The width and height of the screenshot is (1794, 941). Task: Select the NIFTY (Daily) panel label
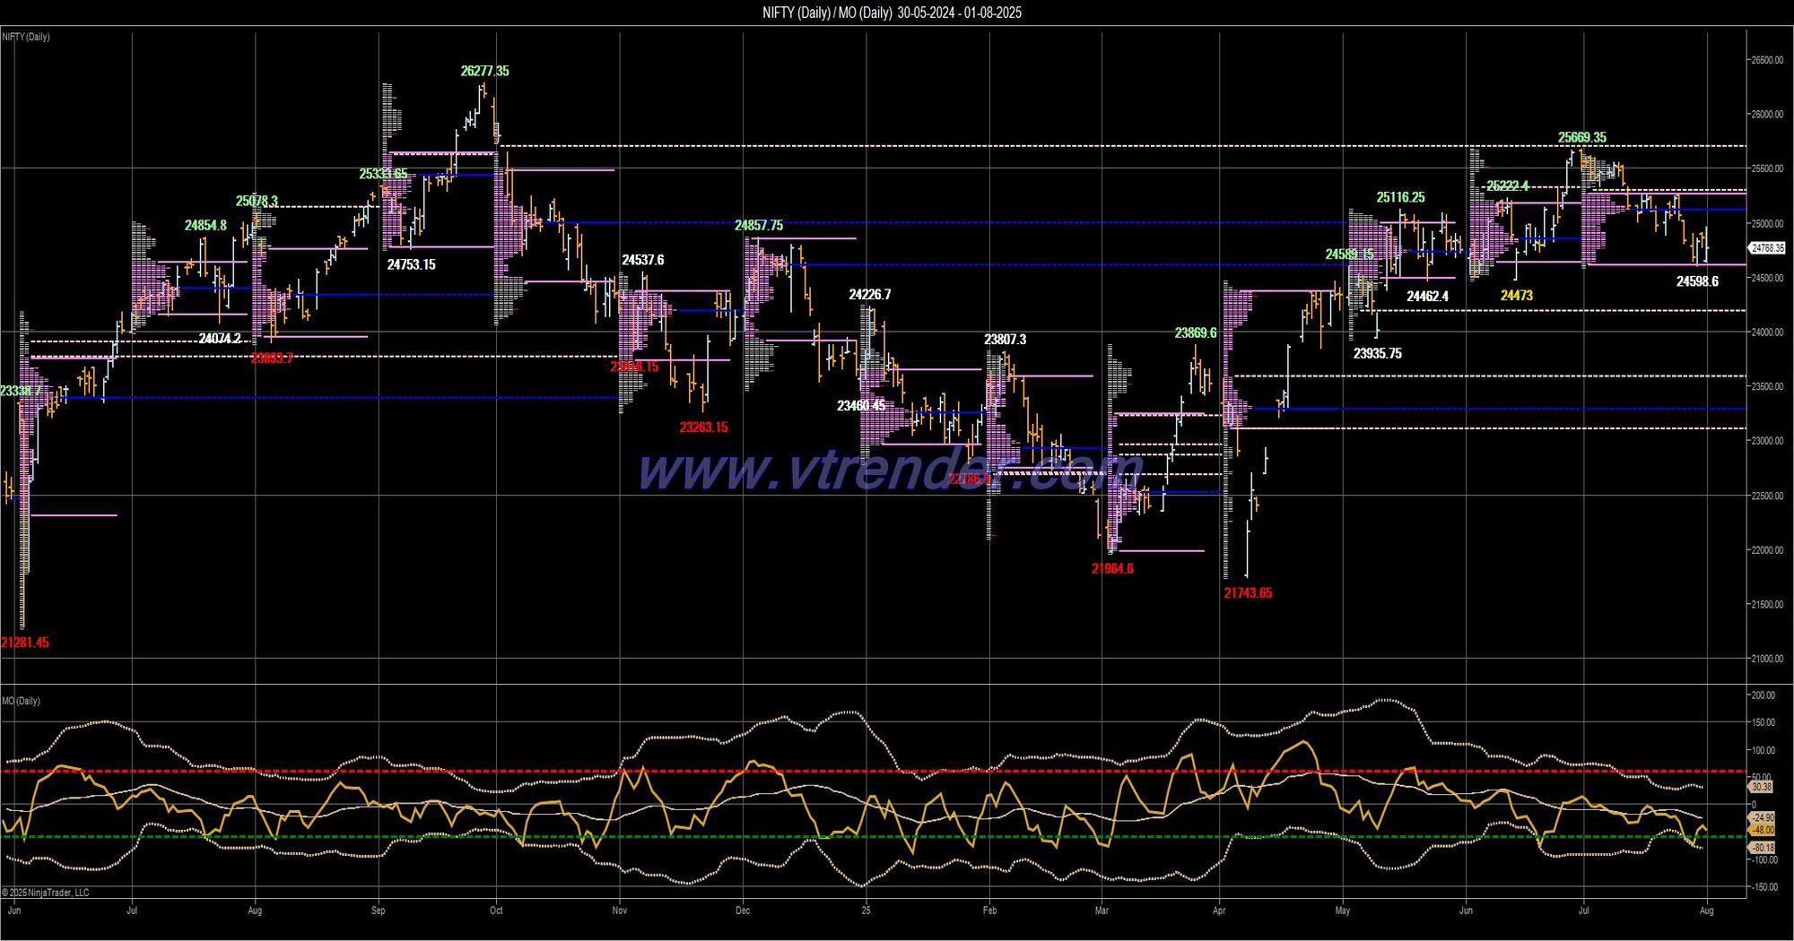point(26,37)
